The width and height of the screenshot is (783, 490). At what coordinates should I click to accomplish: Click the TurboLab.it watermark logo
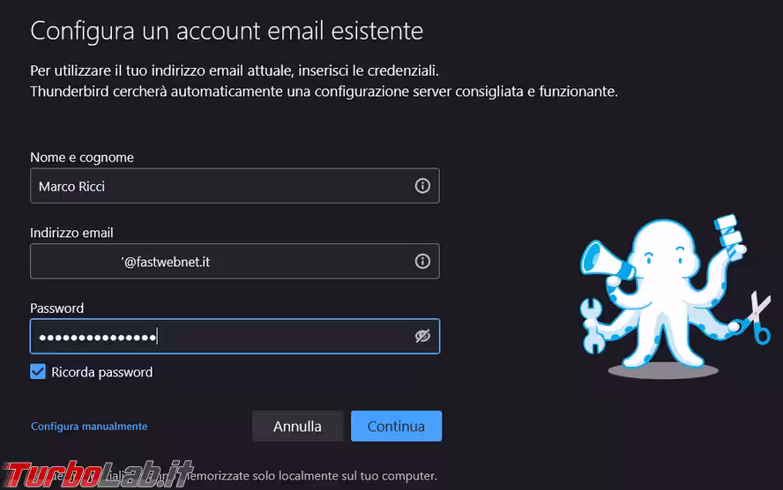97,473
